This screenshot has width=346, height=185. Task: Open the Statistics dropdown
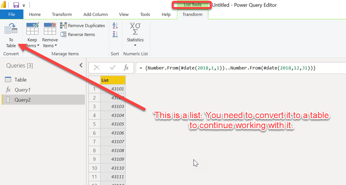coord(135,35)
